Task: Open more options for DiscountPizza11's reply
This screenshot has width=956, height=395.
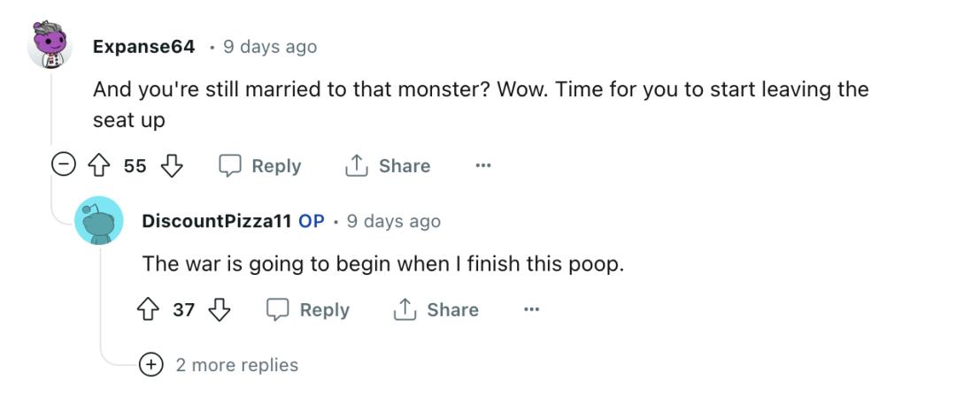Action: click(x=531, y=309)
